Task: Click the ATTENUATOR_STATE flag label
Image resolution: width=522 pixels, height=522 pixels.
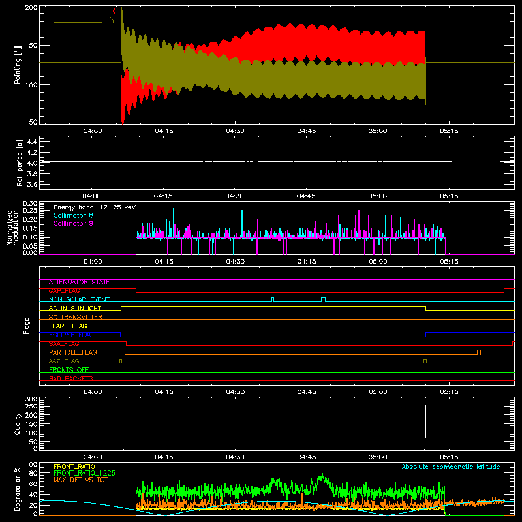Action: point(79,283)
